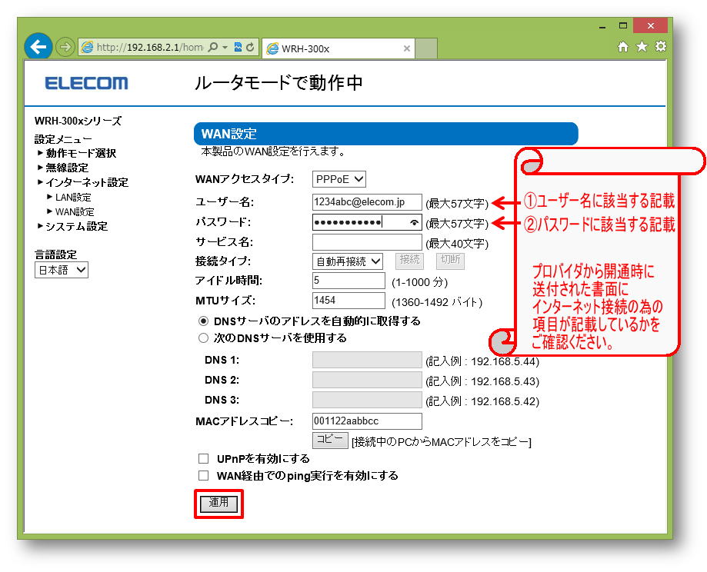Focus the MACアドレスコピー input field
The width and height of the screenshot is (707, 572).
(x=367, y=421)
